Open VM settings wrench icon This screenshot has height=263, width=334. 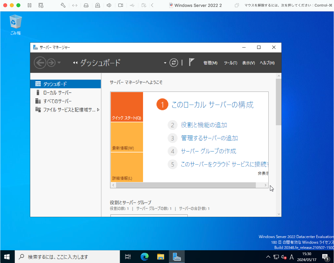click(63, 5)
